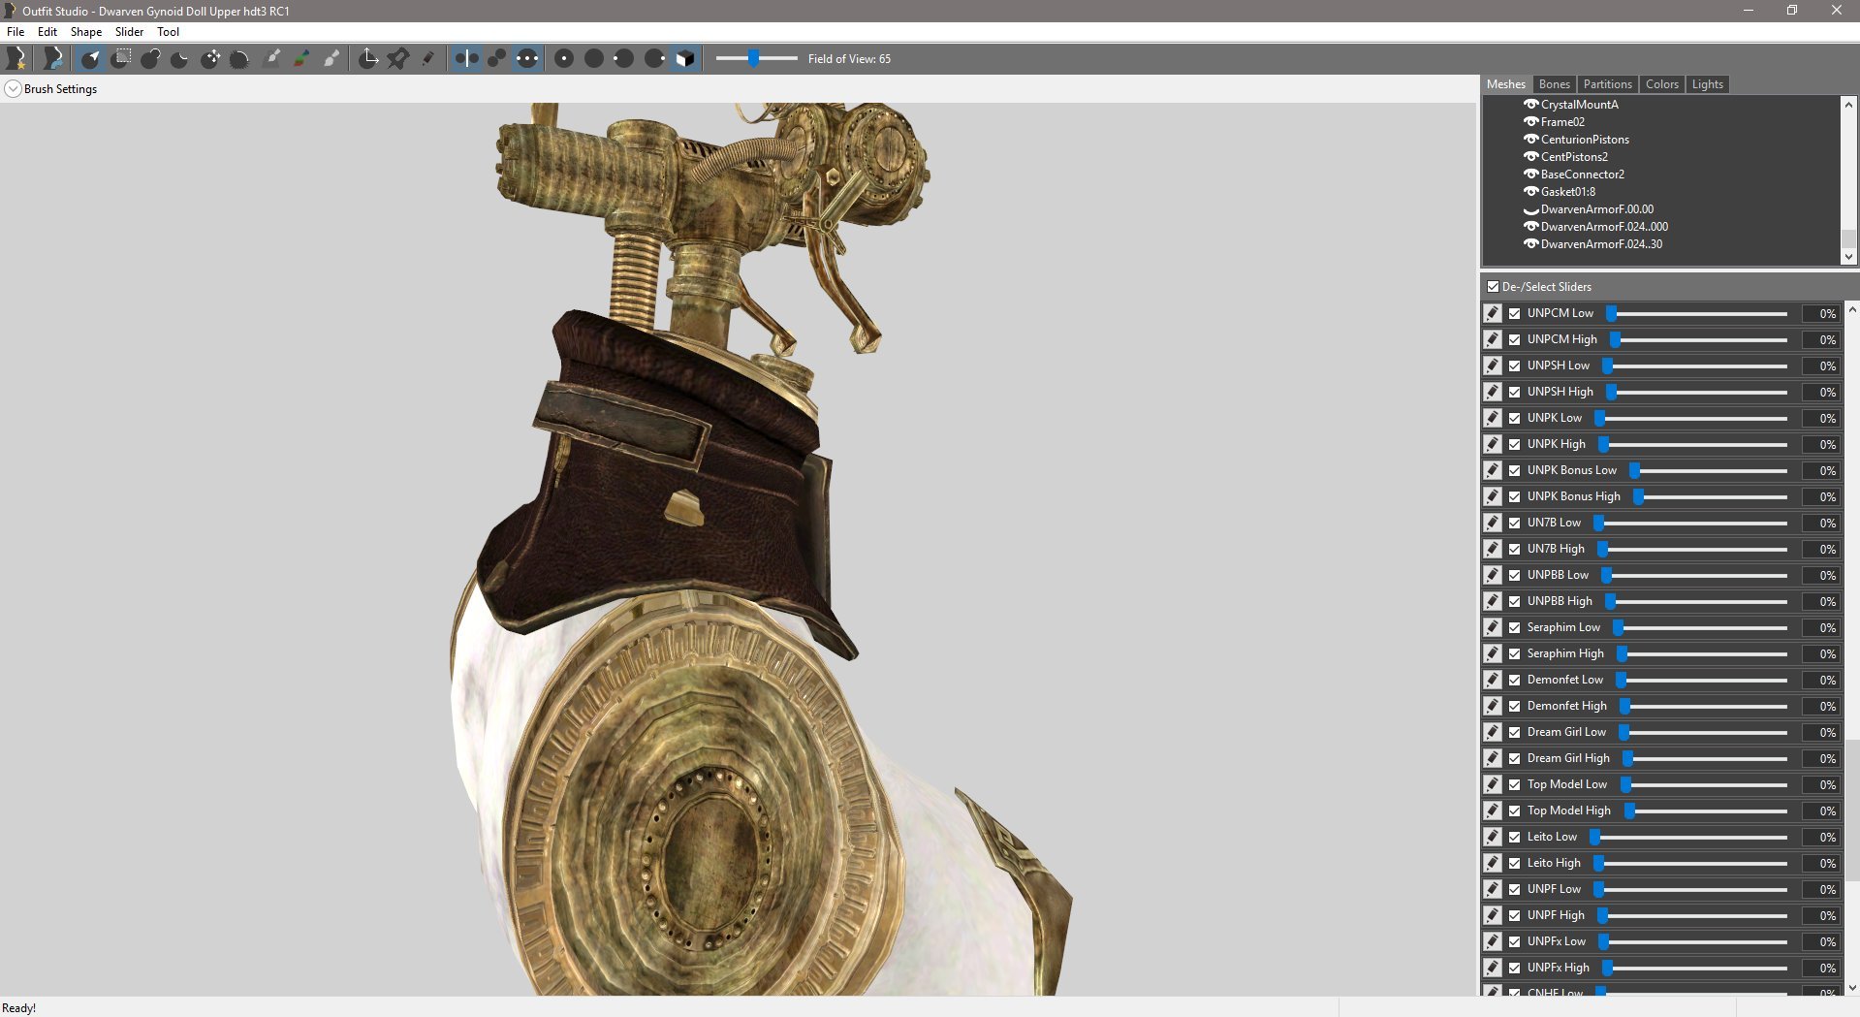Toggle the white cube view icon
This screenshot has height=1017, width=1860.
[x=685, y=58]
